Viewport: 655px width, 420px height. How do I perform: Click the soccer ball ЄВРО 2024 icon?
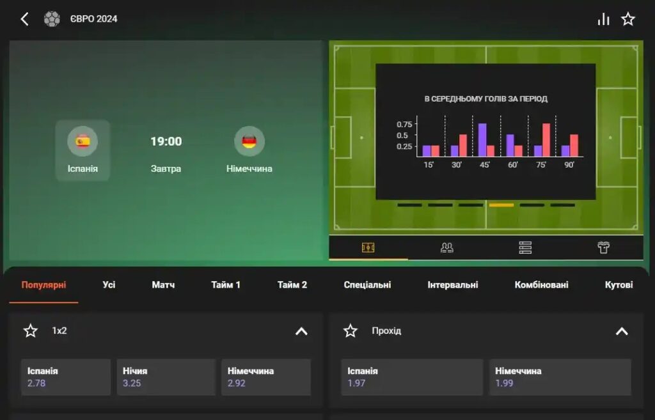[x=52, y=19]
